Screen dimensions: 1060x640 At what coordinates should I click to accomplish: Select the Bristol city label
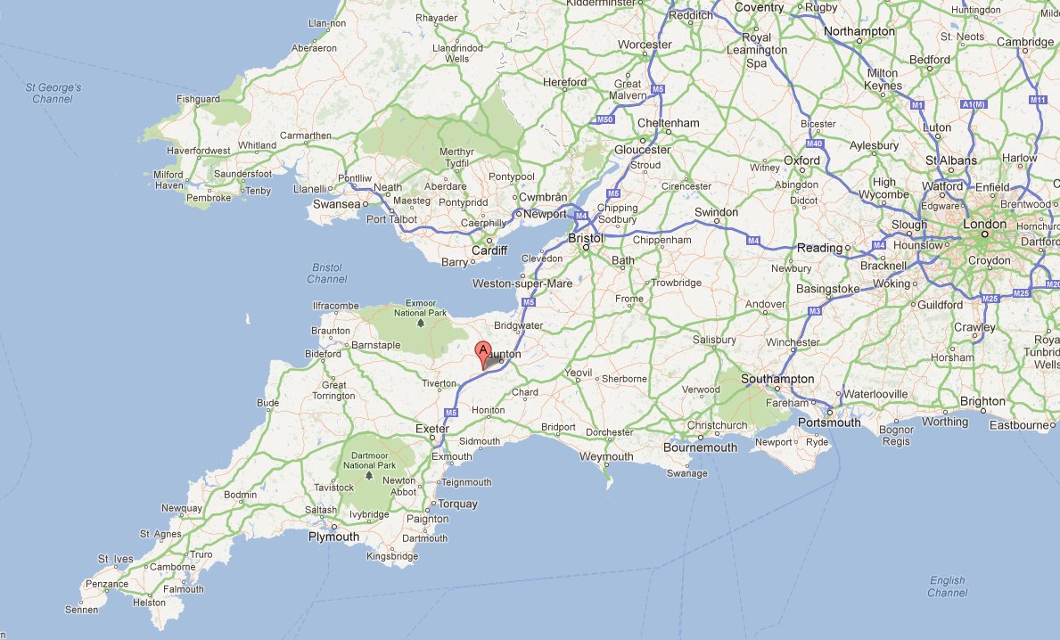click(586, 238)
